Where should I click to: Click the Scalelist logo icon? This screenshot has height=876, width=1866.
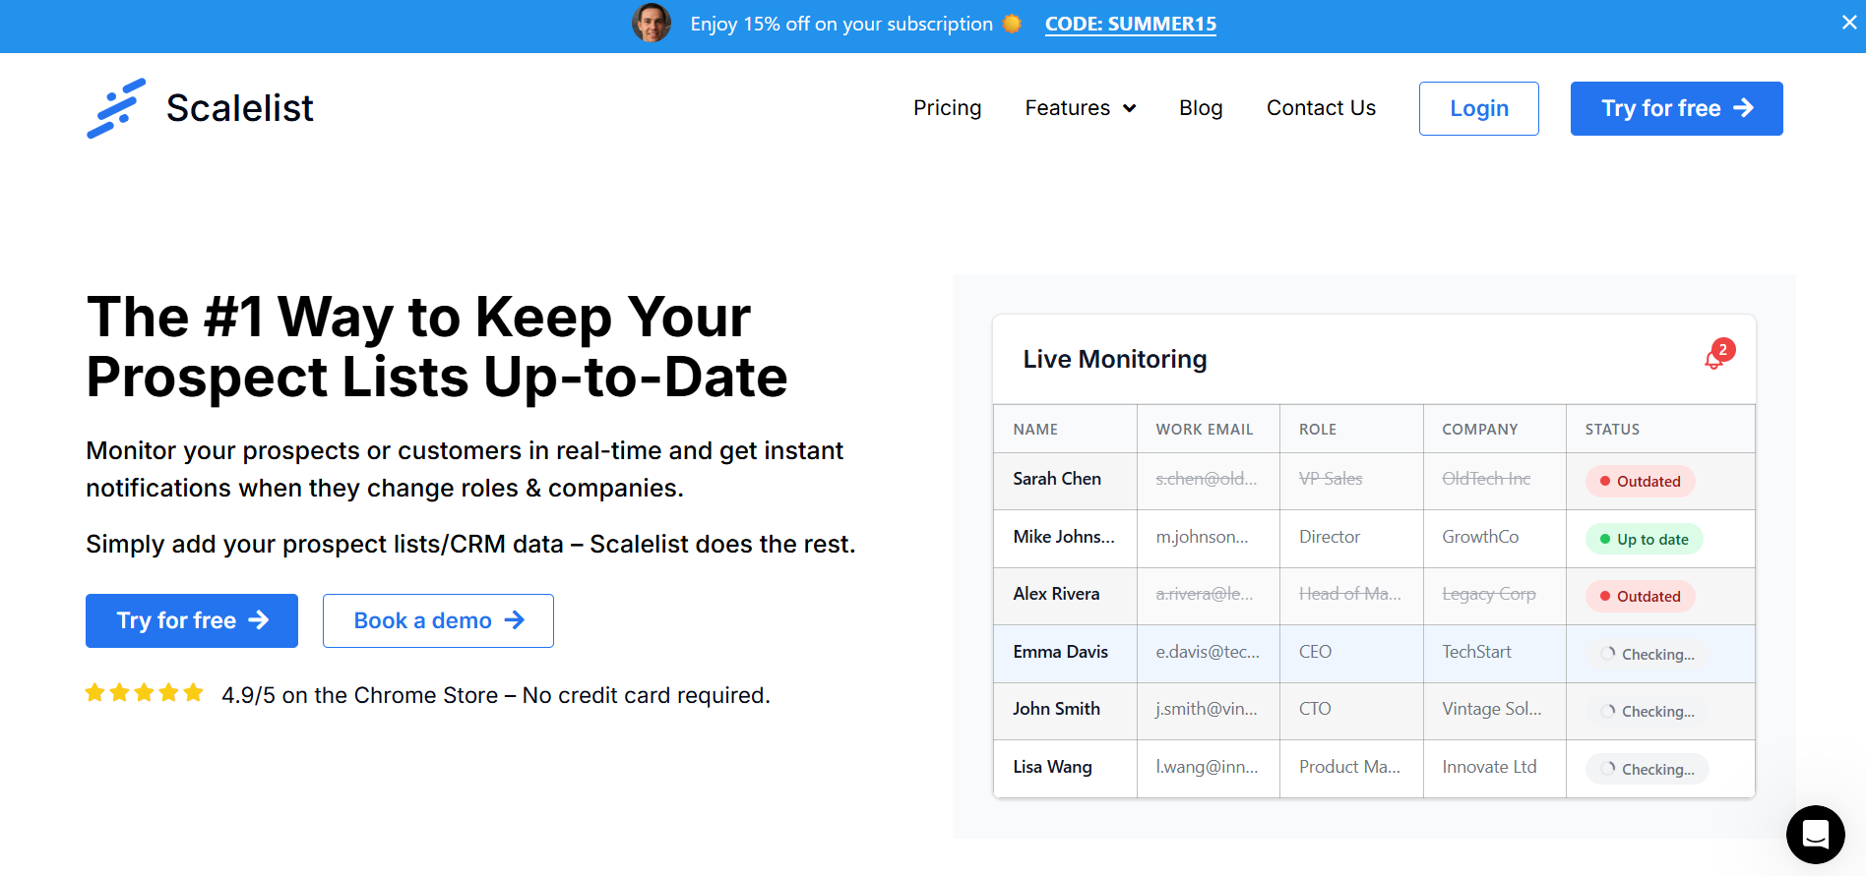coord(116,108)
